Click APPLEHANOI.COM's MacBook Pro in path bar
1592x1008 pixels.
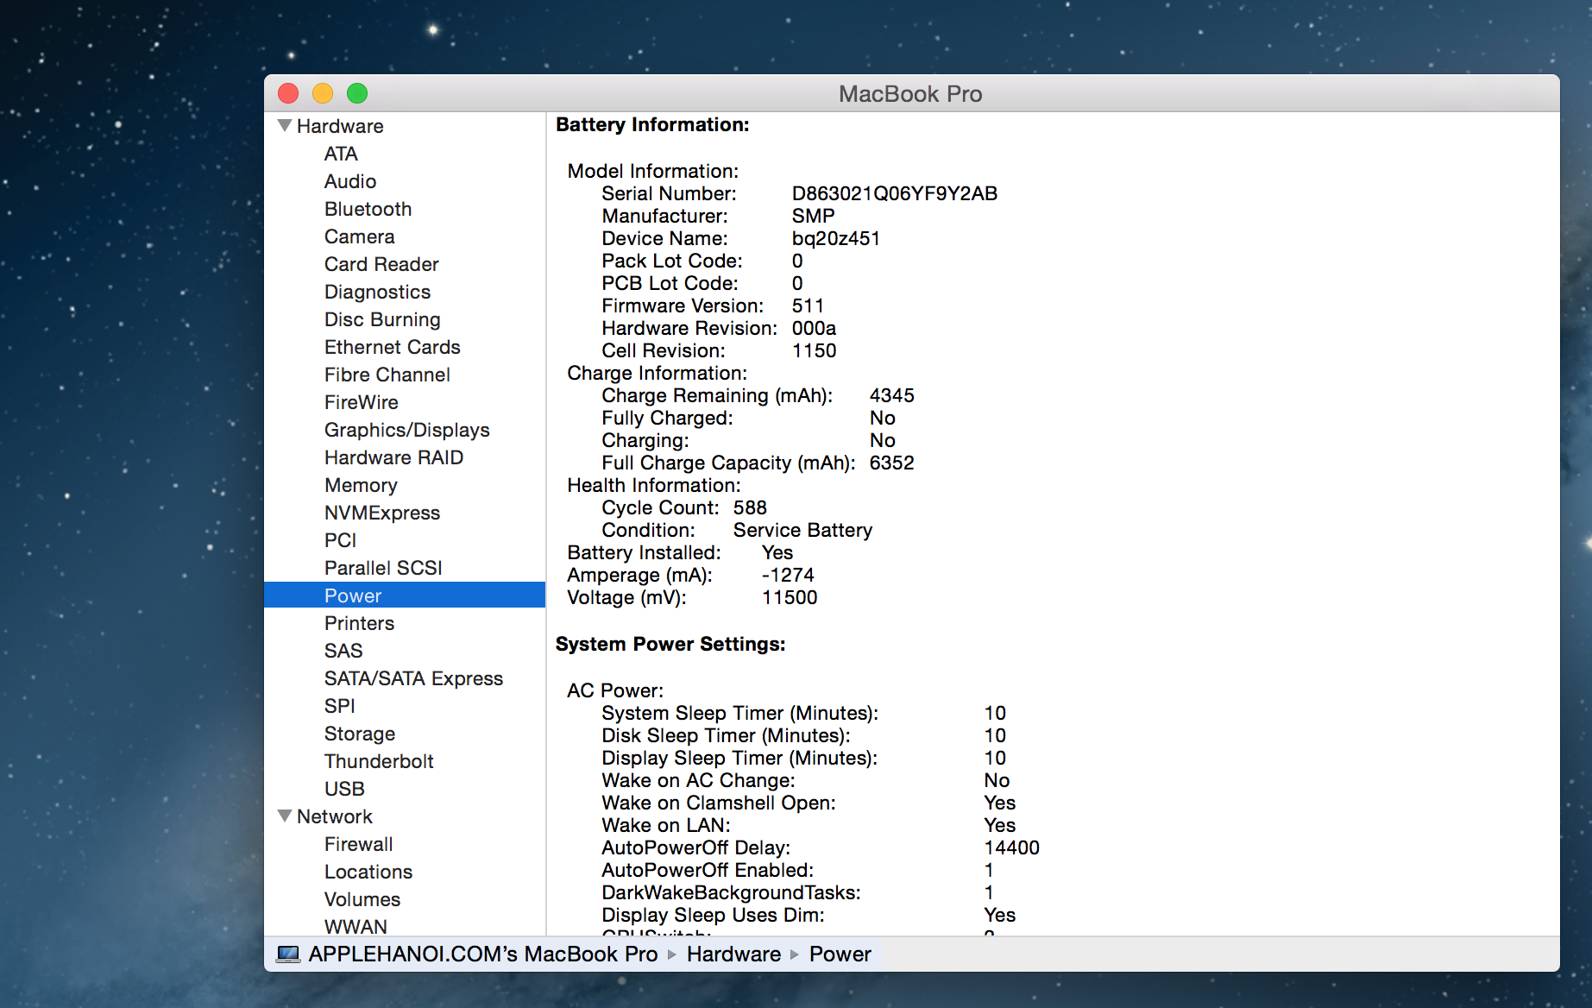pyautogui.click(x=482, y=954)
